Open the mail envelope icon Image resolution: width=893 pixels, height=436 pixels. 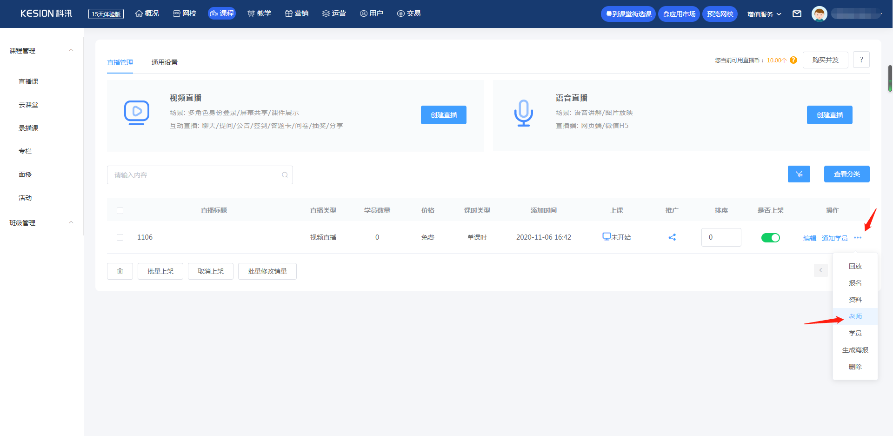coord(797,14)
